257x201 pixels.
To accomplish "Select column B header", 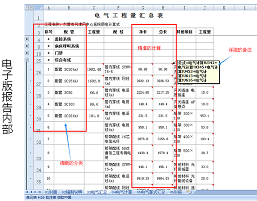I will click(x=69, y=8).
